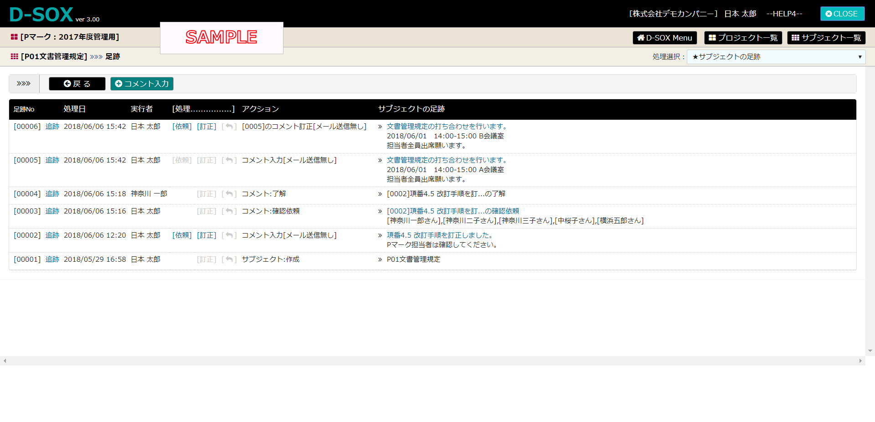Image resolution: width=875 pixels, height=422 pixels.
Task: Click [0002]項番4.5 ...の了解 text
Action: pos(446,194)
